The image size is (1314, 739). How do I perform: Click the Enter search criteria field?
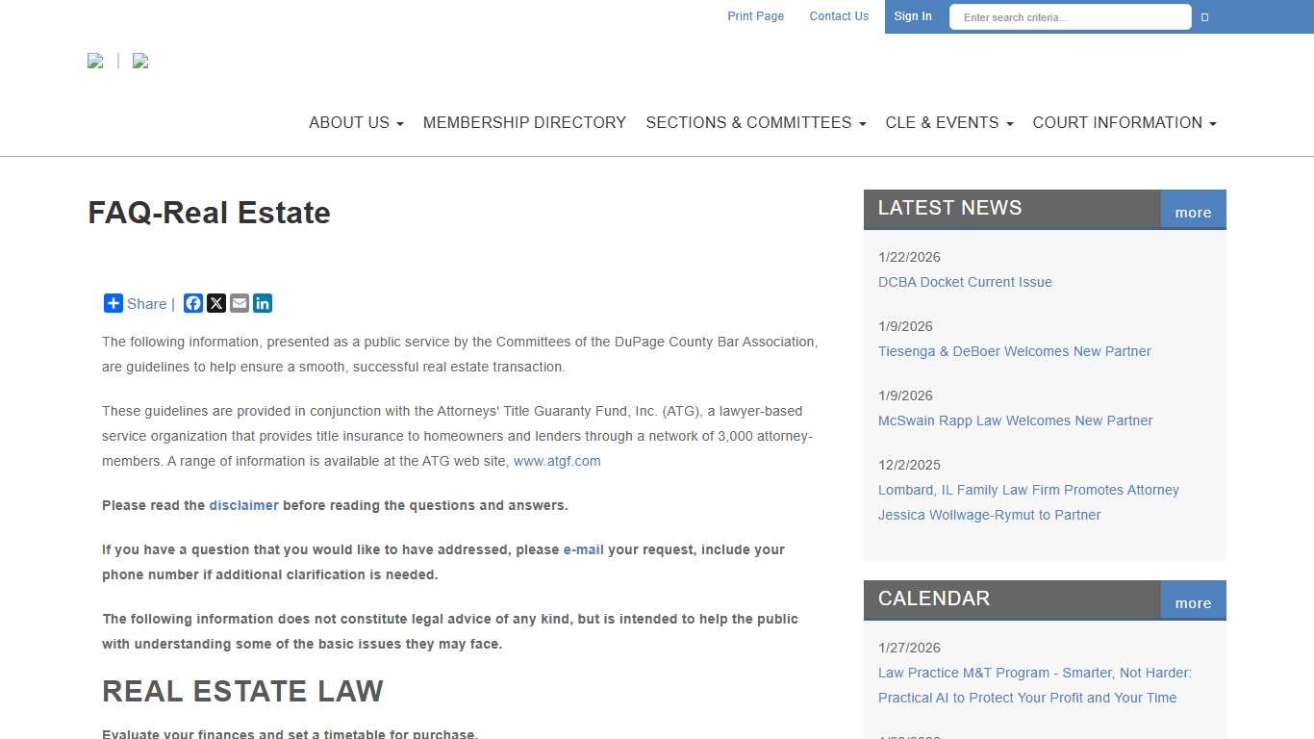1070,16
